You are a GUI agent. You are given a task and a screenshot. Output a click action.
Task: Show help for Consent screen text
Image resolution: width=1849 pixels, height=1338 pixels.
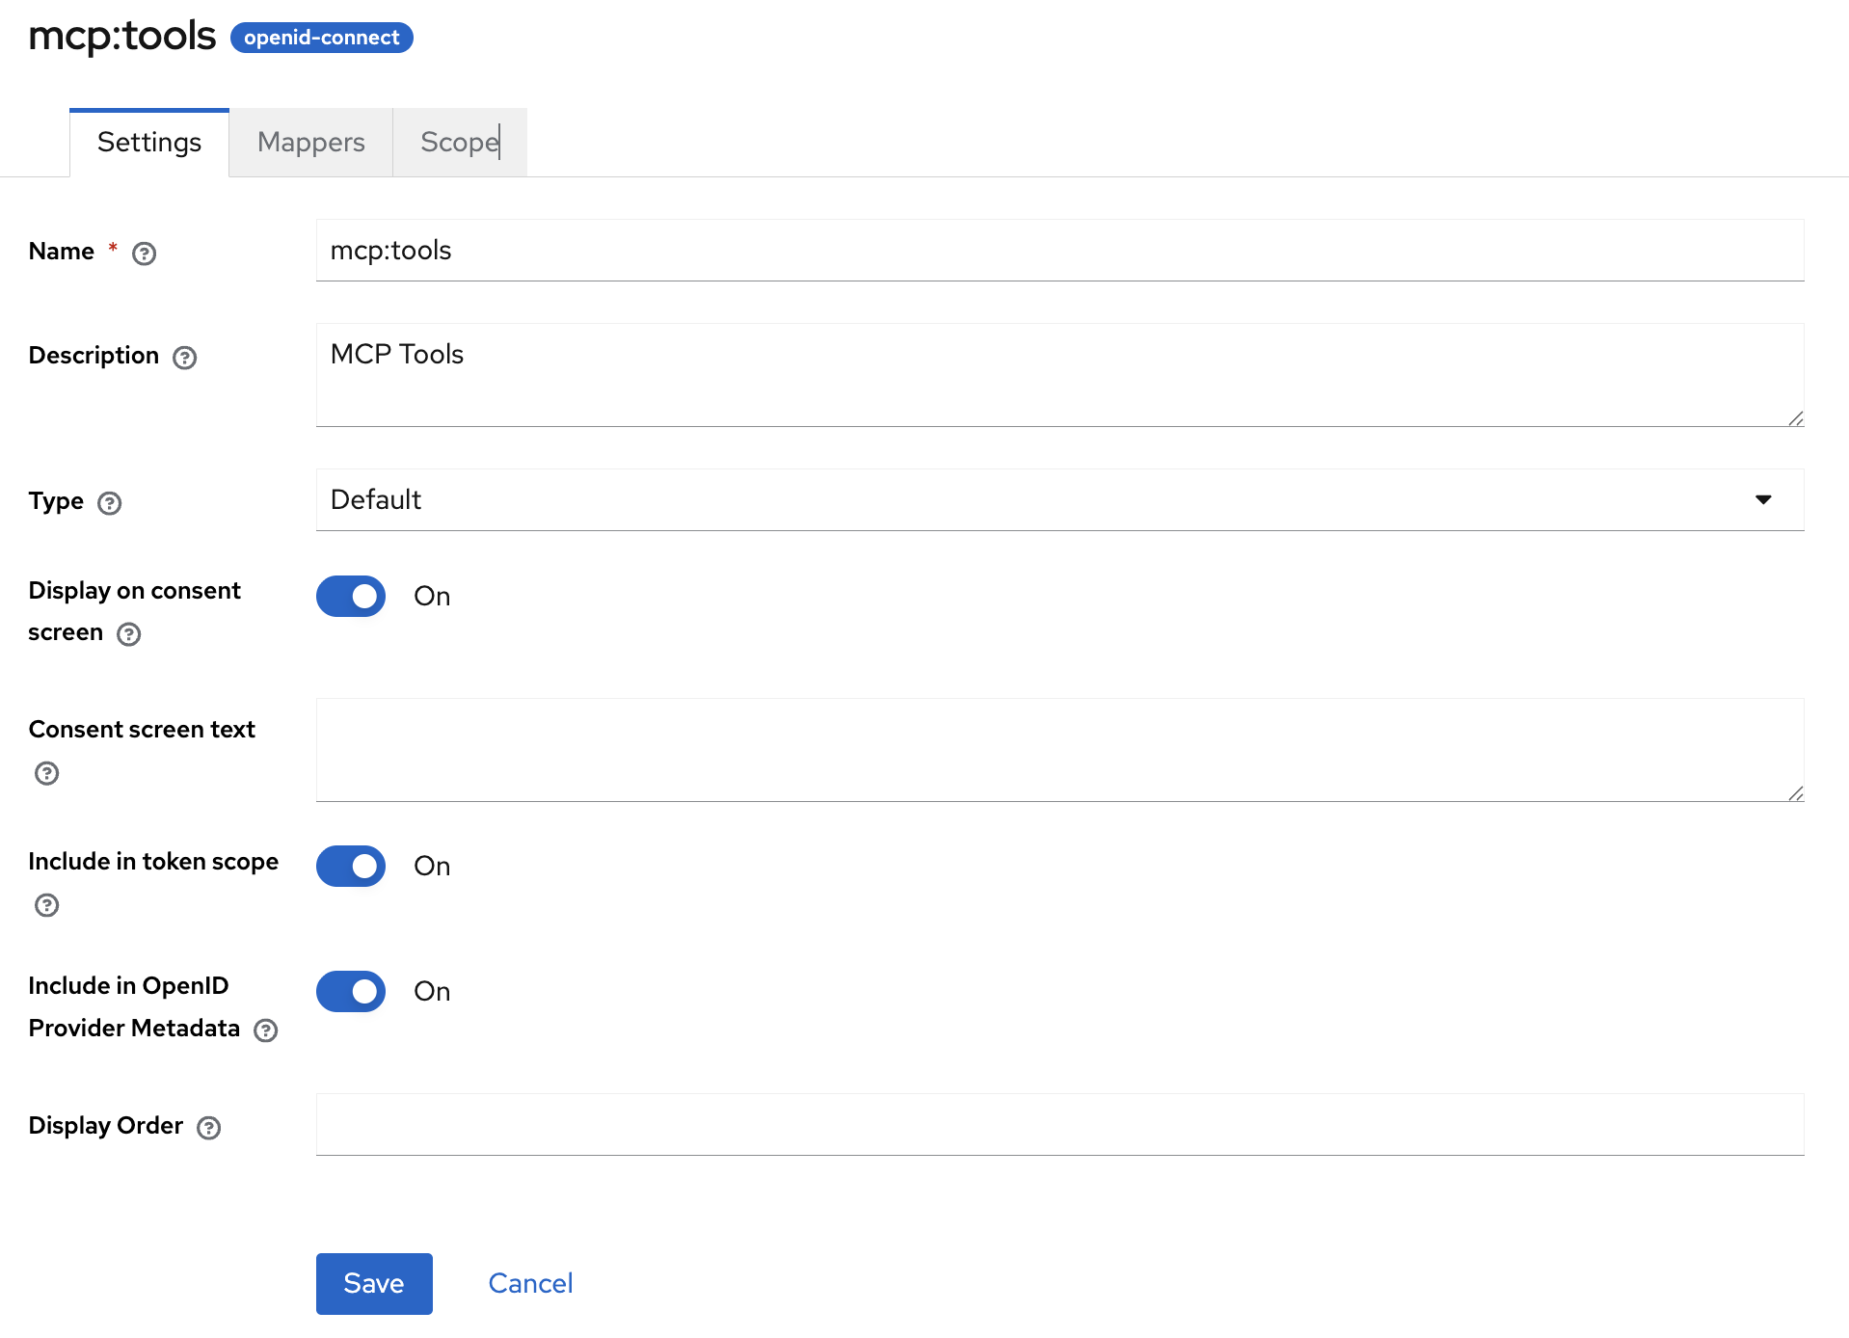point(46,773)
